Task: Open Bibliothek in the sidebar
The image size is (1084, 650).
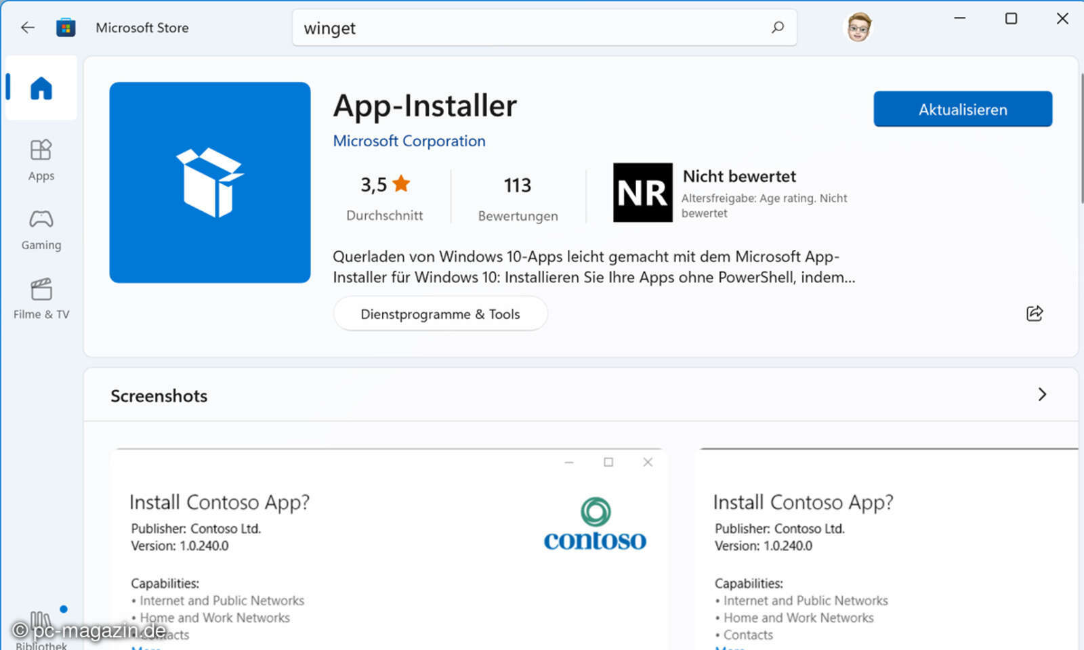Action: coord(41,630)
